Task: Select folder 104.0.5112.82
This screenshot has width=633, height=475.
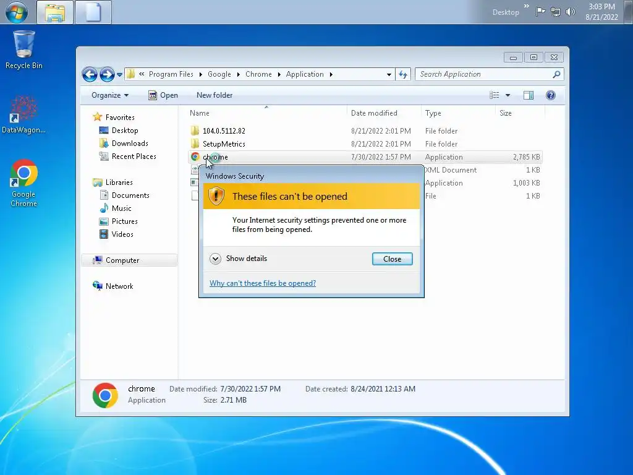Action: [224, 131]
